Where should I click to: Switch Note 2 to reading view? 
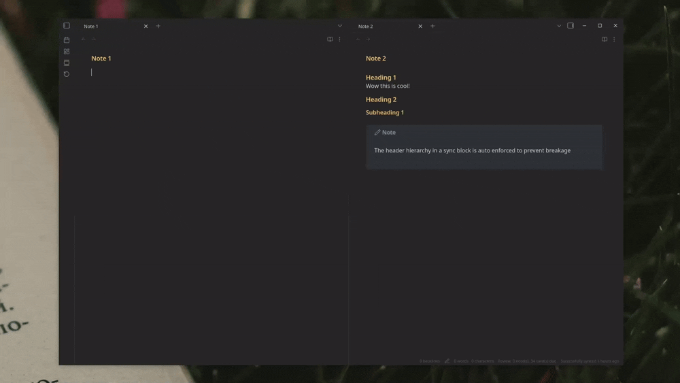604,39
